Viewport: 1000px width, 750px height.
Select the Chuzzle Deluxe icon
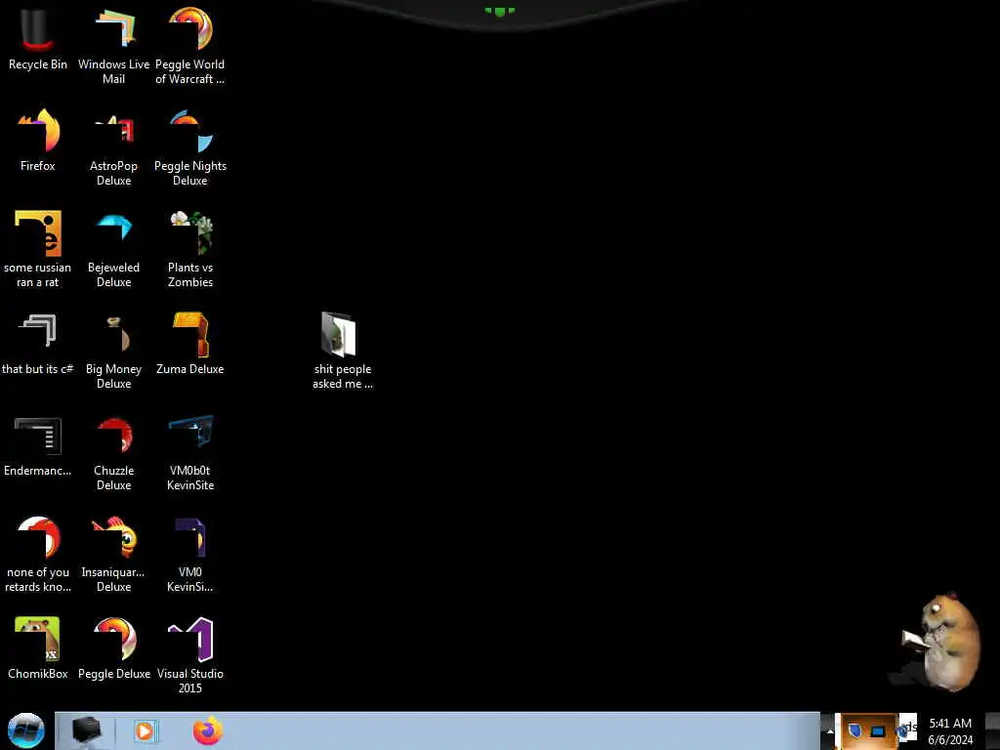tap(113, 452)
